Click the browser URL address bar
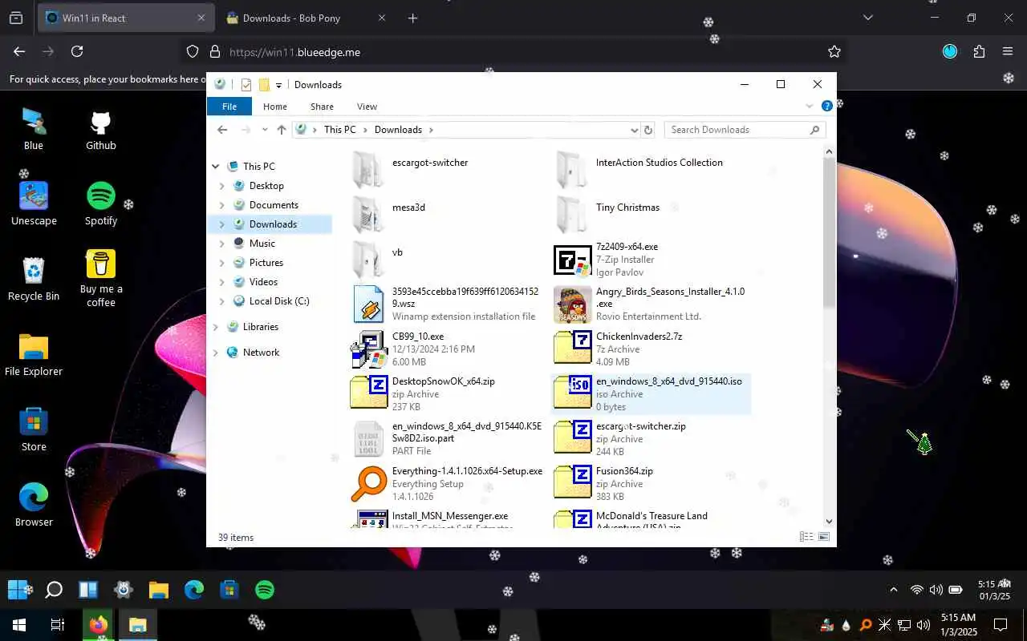The width and height of the screenshot is (1027, 641). tap(513, 52)
